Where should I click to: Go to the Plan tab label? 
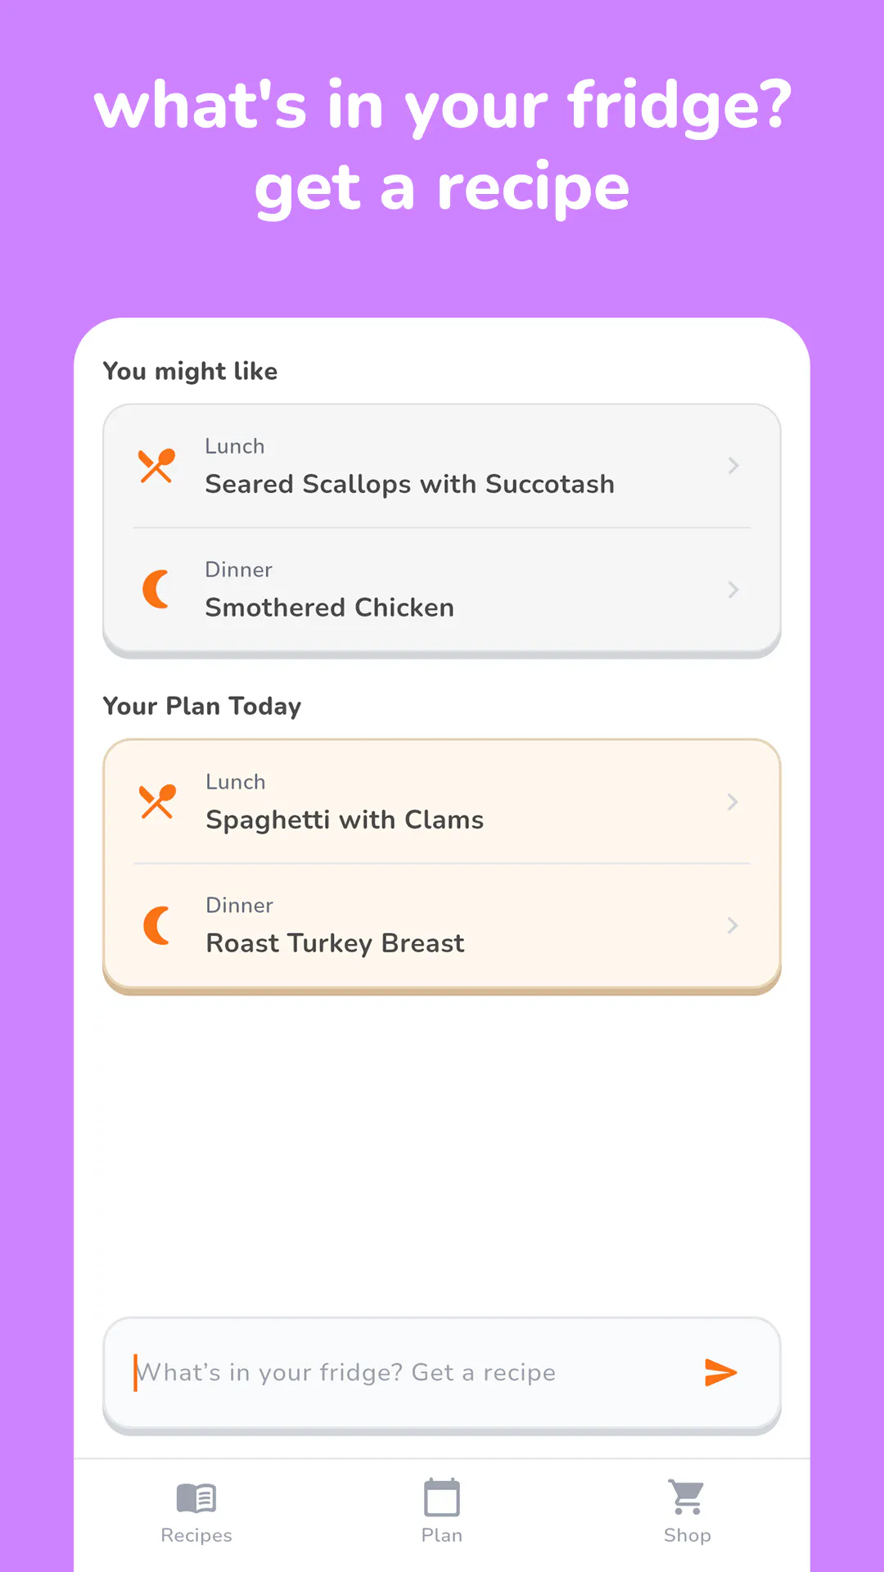pyautogui.click(x=442, y=1535)
